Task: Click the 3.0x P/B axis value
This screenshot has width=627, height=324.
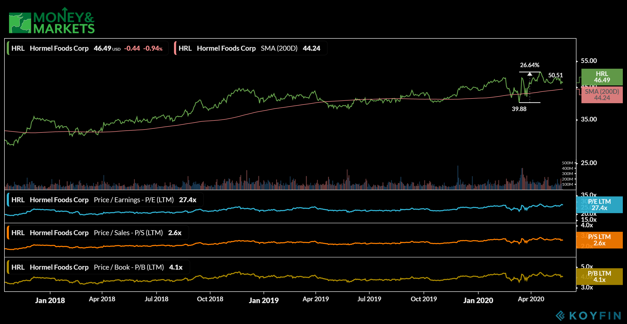Action: pyautogui.click(x=587, y=287)
